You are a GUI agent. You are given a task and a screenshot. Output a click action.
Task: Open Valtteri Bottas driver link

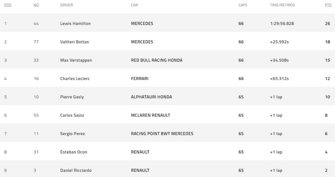(x=74, y=42)
